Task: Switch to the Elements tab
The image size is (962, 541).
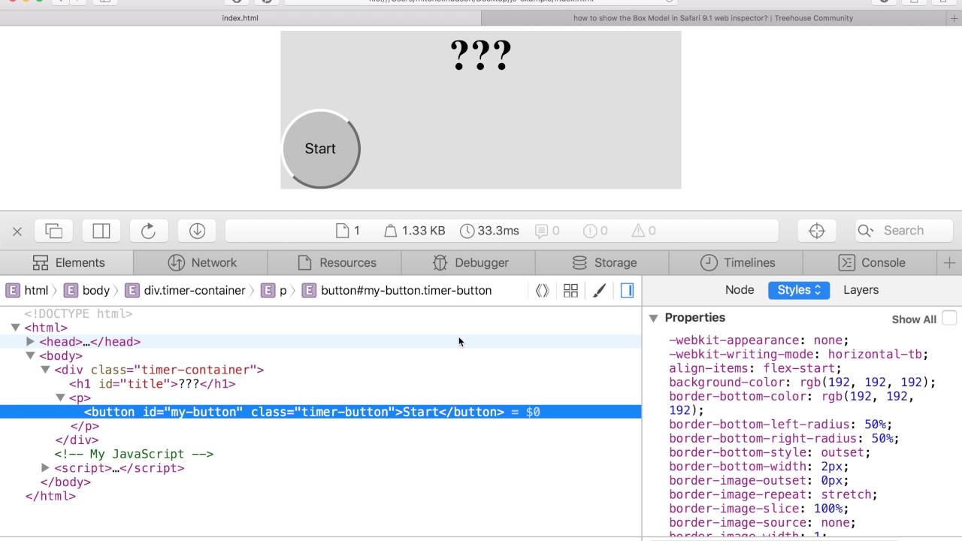Action: tap(68, 262)
